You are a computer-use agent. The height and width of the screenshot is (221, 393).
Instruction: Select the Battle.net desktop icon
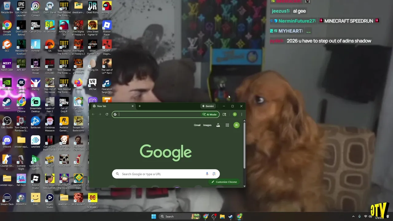(35, 123)
